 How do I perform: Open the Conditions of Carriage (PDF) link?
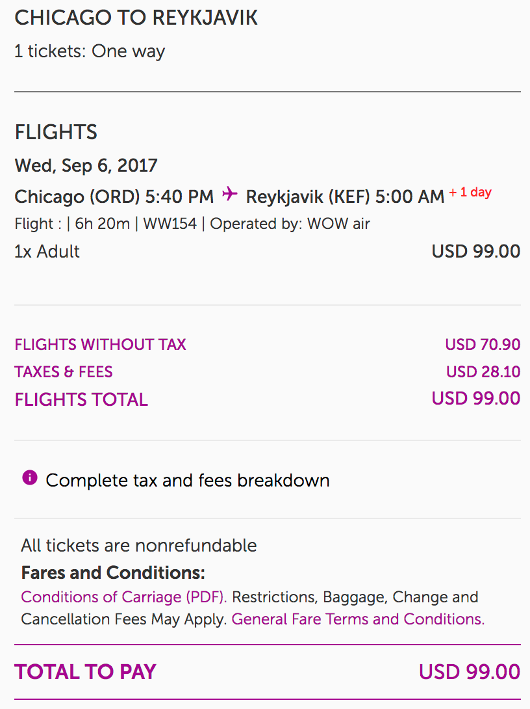pyautogui.click(x=123, y=597)
